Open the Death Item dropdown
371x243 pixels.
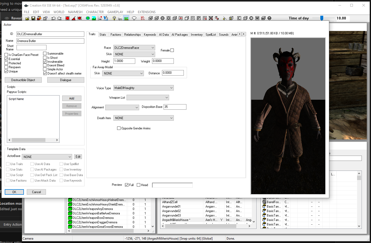coord(144,118)
